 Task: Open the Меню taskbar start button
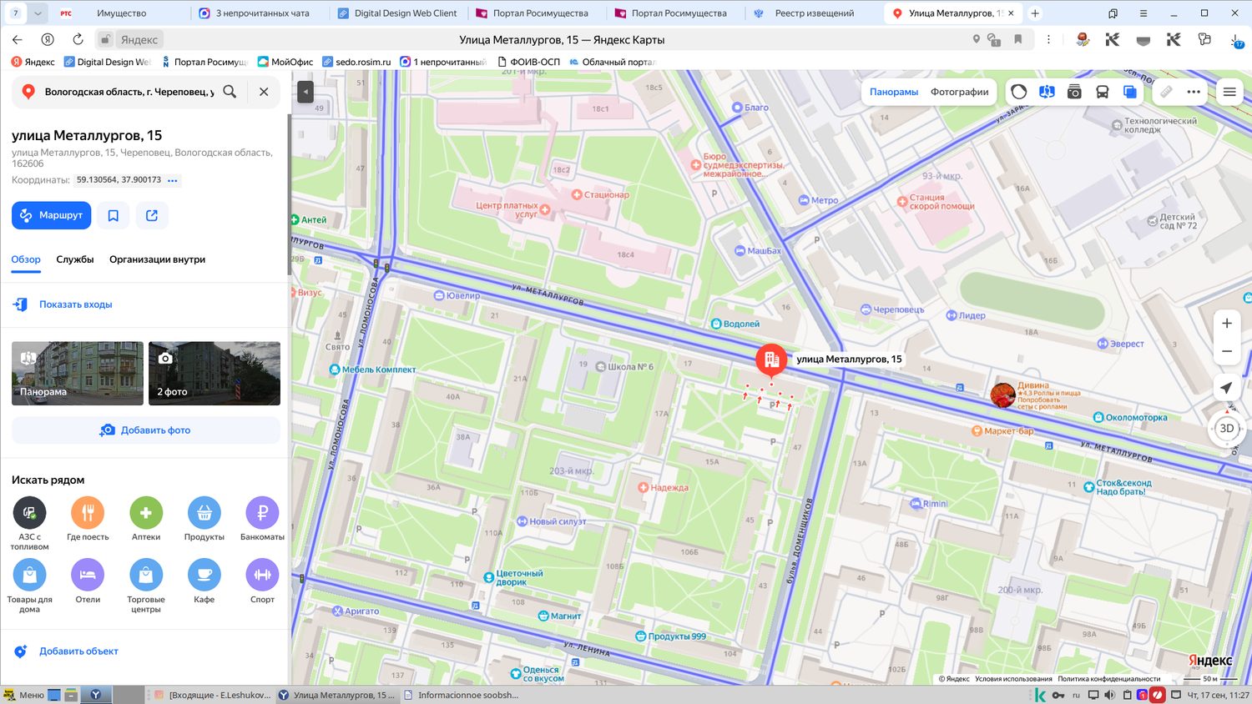[x=23, y=695]
